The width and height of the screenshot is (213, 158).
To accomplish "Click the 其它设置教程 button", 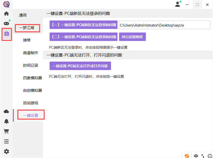I will pyautogui.click(x=132, y=37).
